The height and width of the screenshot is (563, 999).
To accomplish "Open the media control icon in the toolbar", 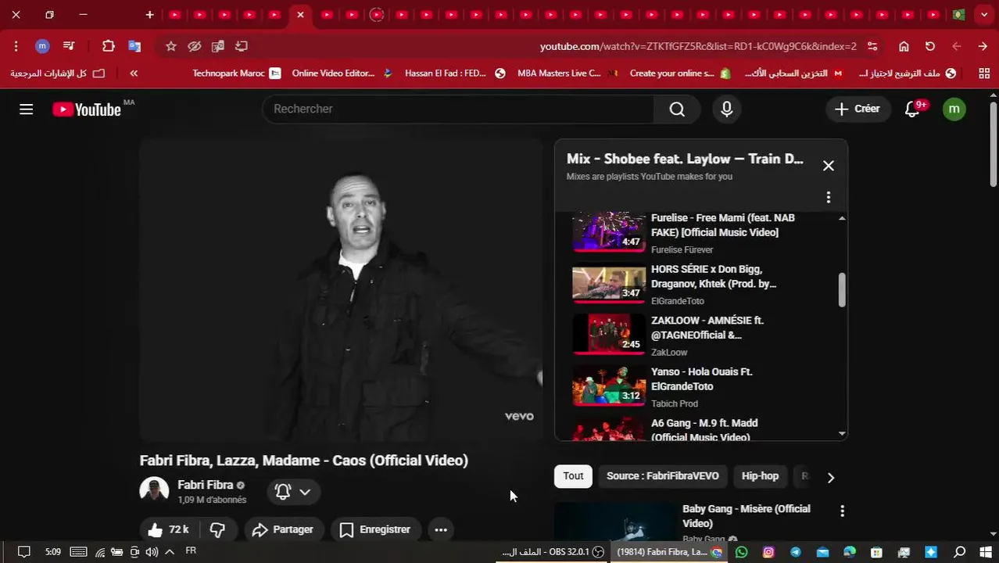I will click(x=69, y=46).
